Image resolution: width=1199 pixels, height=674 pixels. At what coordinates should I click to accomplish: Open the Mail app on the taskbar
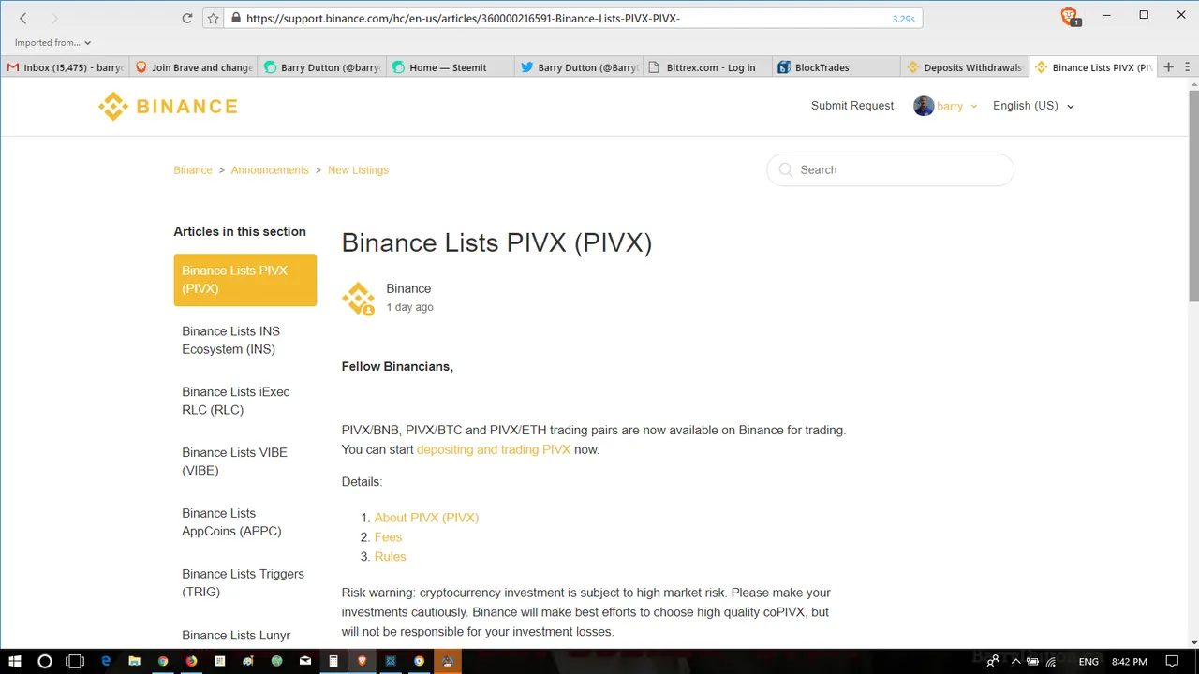(305, 661)
